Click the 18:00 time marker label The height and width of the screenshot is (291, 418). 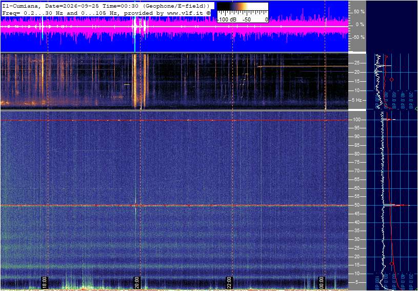(44, 282)
